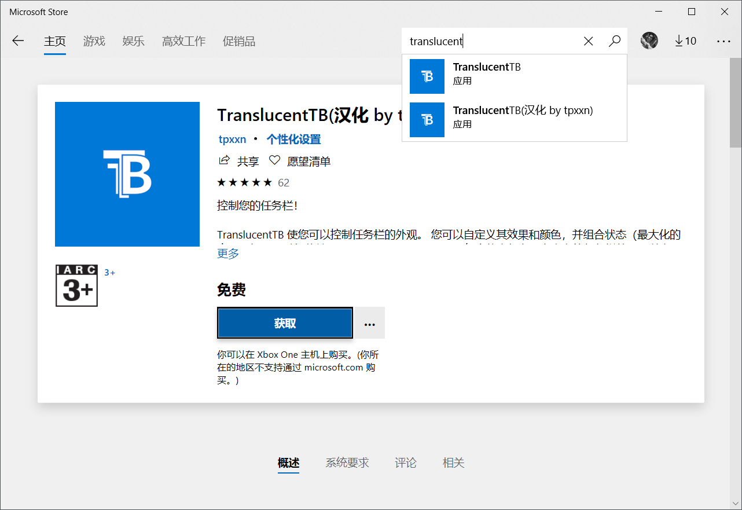Click the 62 ratings count
This screenshot has width=742, height=510.
284,183
